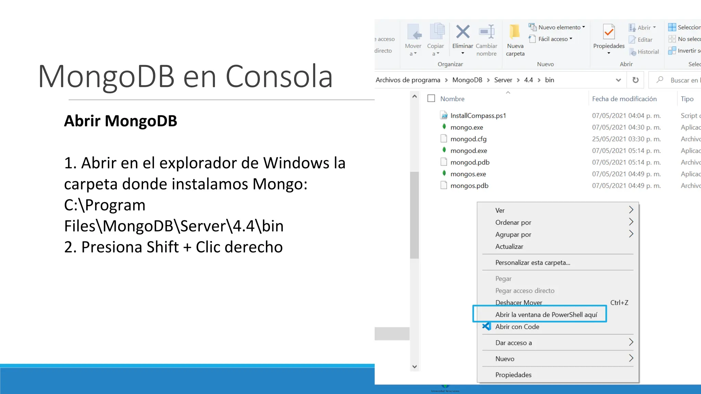
Task: Click the search magnifier icon
Action: click(x=660, y=80)
